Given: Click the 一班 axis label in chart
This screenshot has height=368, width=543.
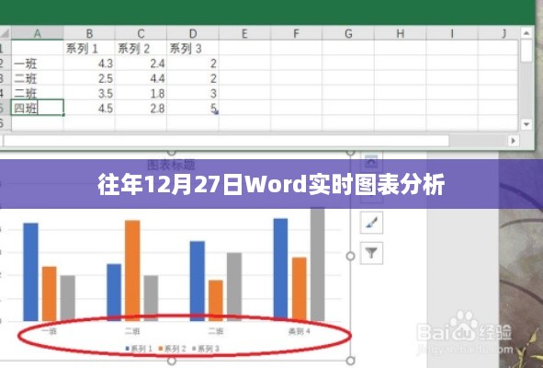Looking at the screenshot, I should (x=50, y=331).
